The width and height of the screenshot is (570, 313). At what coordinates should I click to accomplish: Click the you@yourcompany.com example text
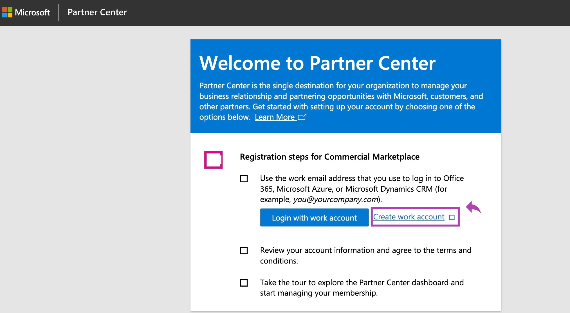[335, 199]
